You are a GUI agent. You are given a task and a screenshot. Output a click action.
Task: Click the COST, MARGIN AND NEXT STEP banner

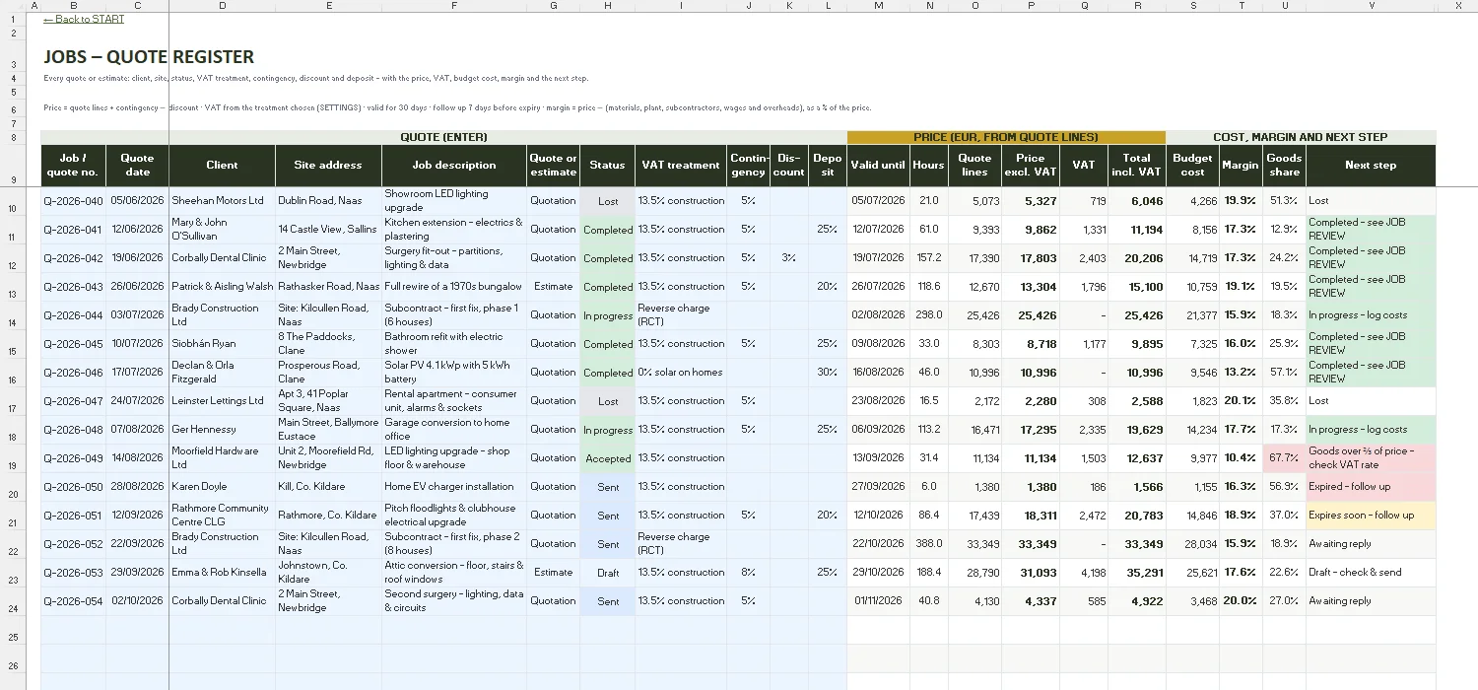[x=1301, y=137]
